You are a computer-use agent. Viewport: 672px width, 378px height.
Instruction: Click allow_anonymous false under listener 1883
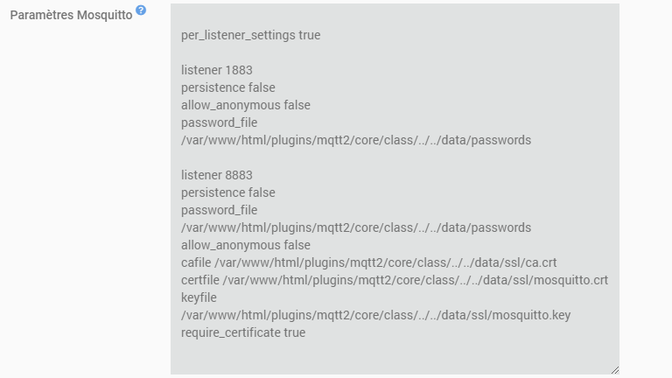(x=245, y=105)
